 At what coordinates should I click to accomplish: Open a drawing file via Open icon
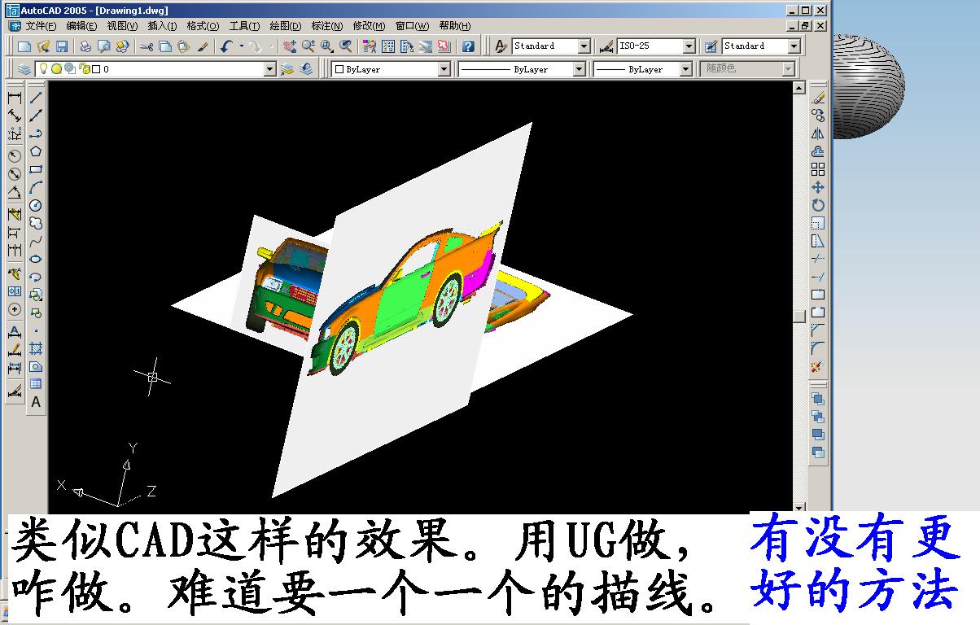tap(43, 46)
